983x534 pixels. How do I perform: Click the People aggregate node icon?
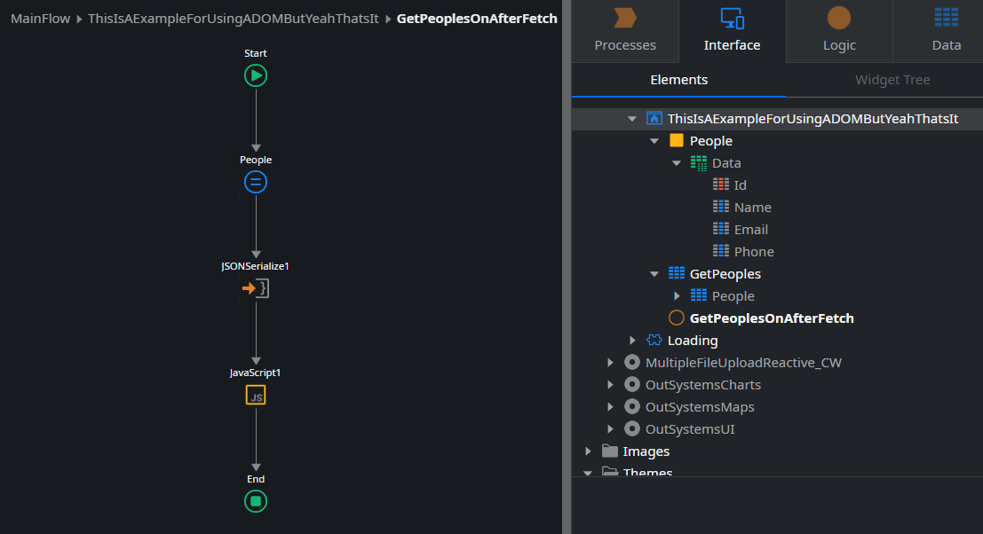pos(256,183)
